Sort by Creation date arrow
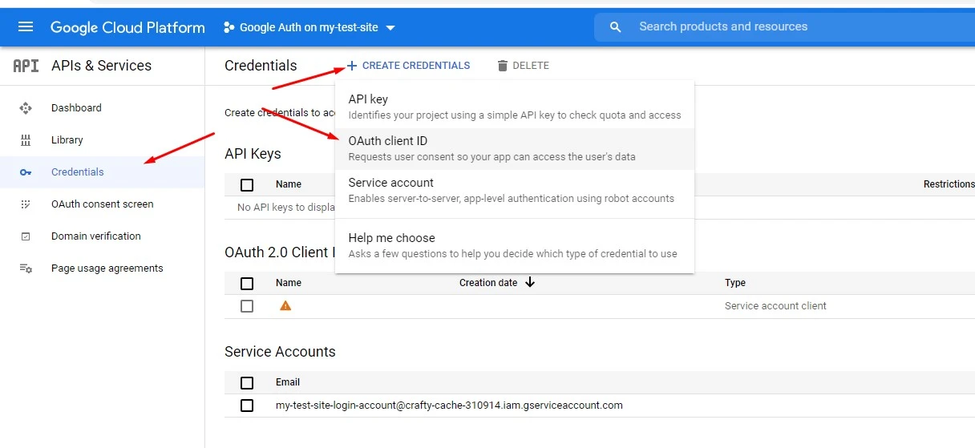The height and width of the screenshot is (448, 975). pos(529,283)
